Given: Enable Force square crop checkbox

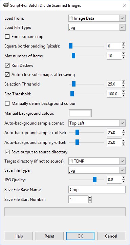Looking at the screenshot, I should coord(7,37).
